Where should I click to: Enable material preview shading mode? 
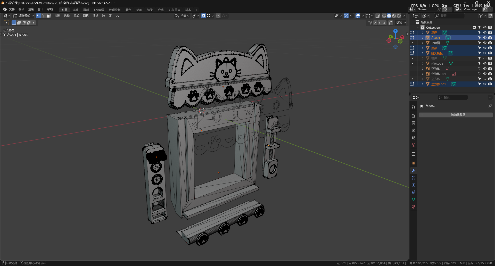[394, 16]
